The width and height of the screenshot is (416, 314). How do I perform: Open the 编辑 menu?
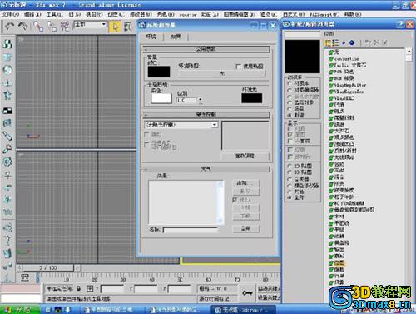32,14
